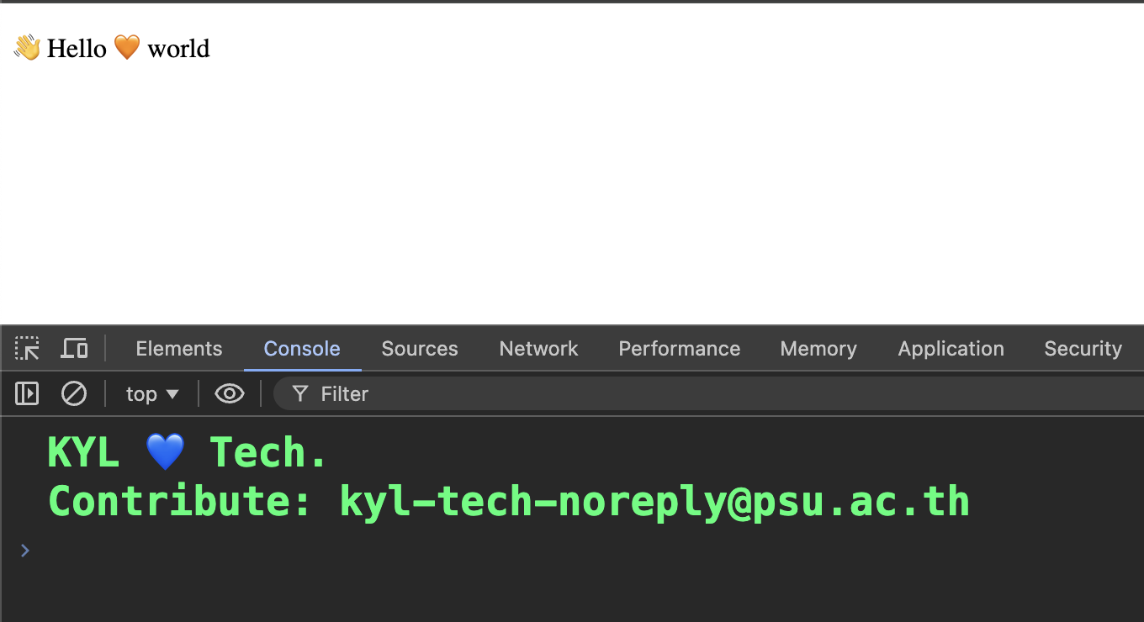
Task: Click the waving hand emoji on page
Action: (x=27, y=48)
